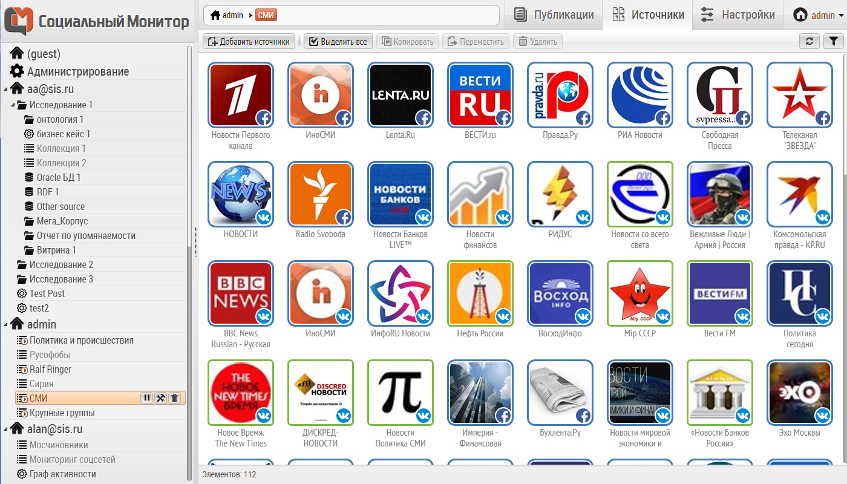Select the ВосходИнфо source icon
The image size is (847, 484).
pyautogui.click(x=560, y=294)
